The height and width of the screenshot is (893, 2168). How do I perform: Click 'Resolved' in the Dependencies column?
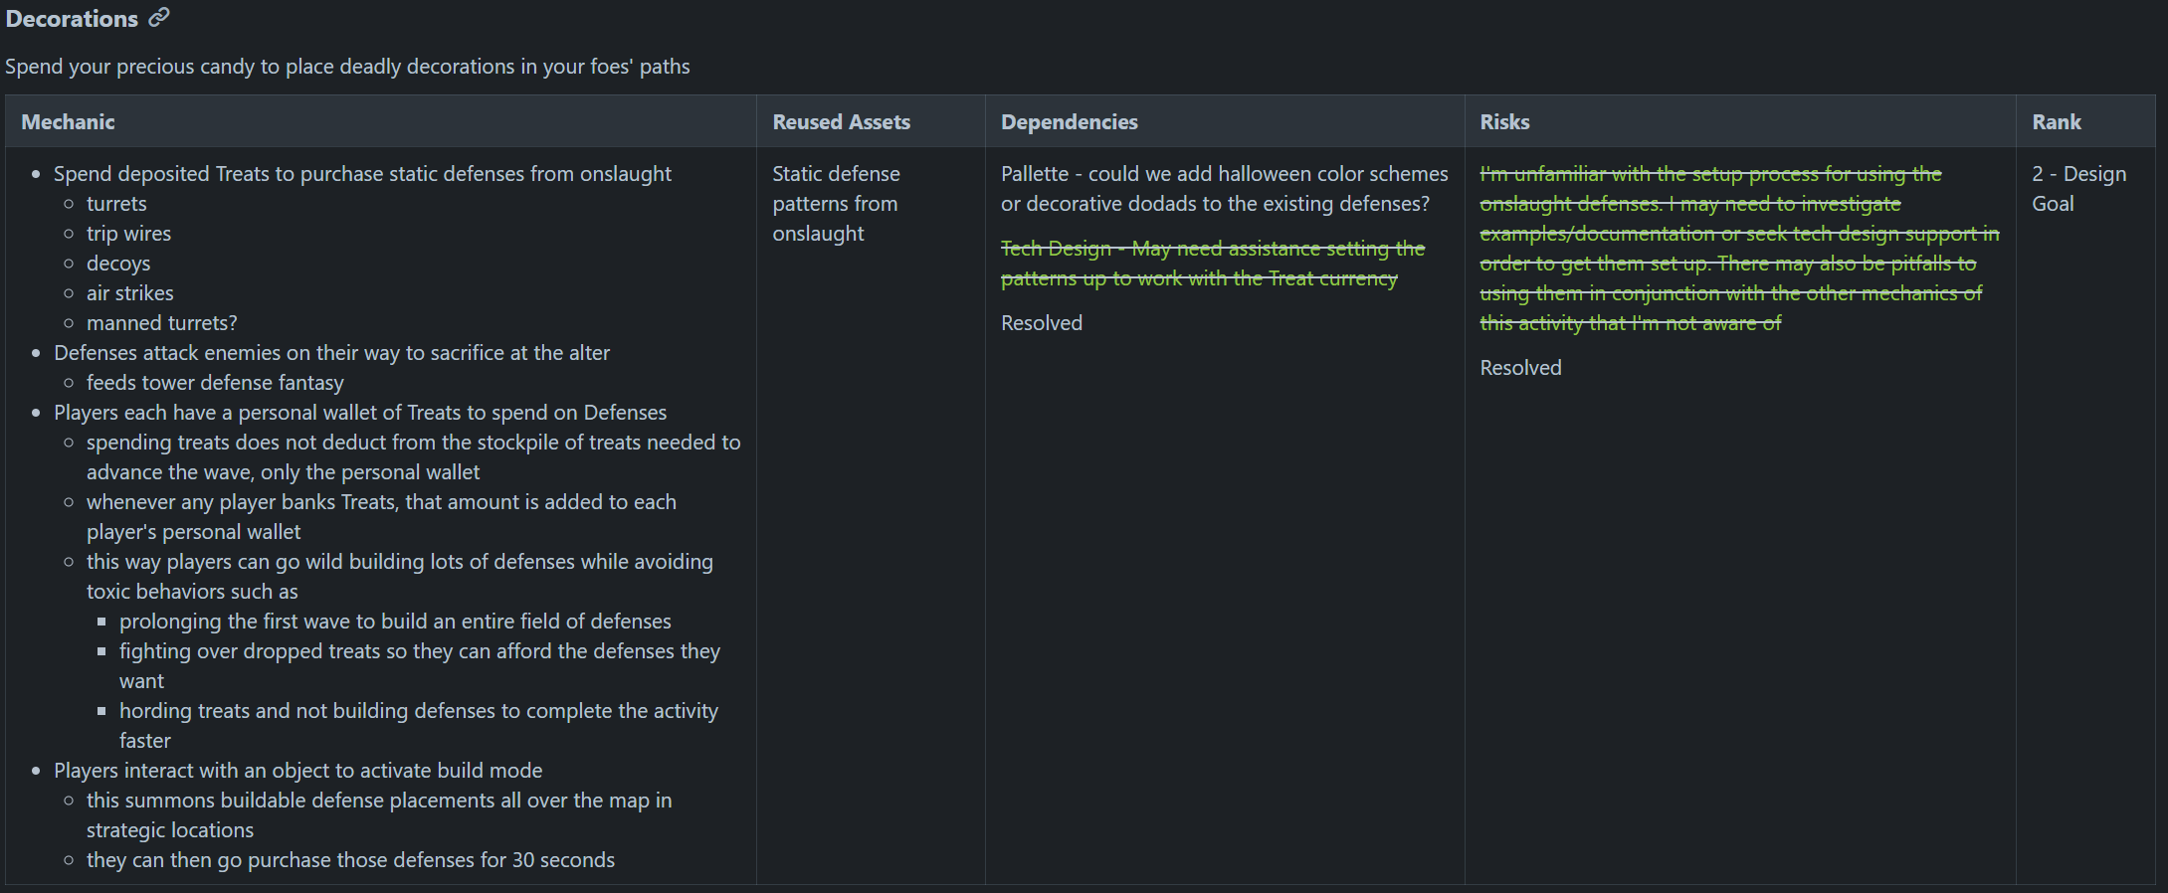1042,323
